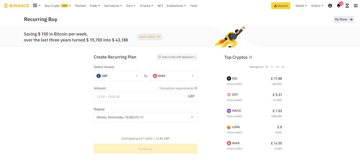
Task: Click the LUNA price £ 0
Action: tap(279, 127)
